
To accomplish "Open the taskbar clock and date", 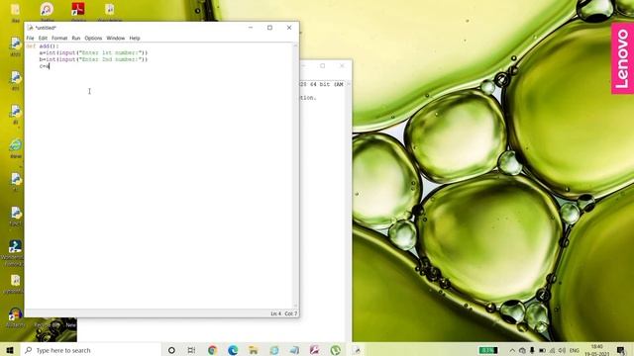I will click(x=597, y=350).
